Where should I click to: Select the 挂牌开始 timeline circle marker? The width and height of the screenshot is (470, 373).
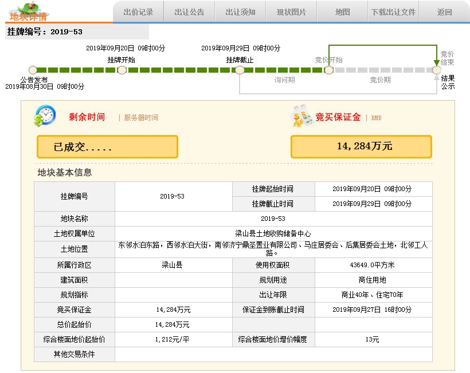click(122, 70)
